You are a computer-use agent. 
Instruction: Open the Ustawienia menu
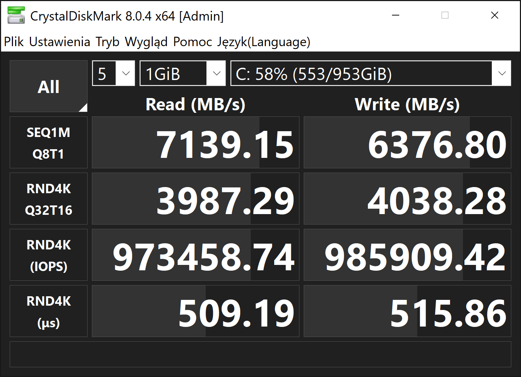[x=59, y=42]
